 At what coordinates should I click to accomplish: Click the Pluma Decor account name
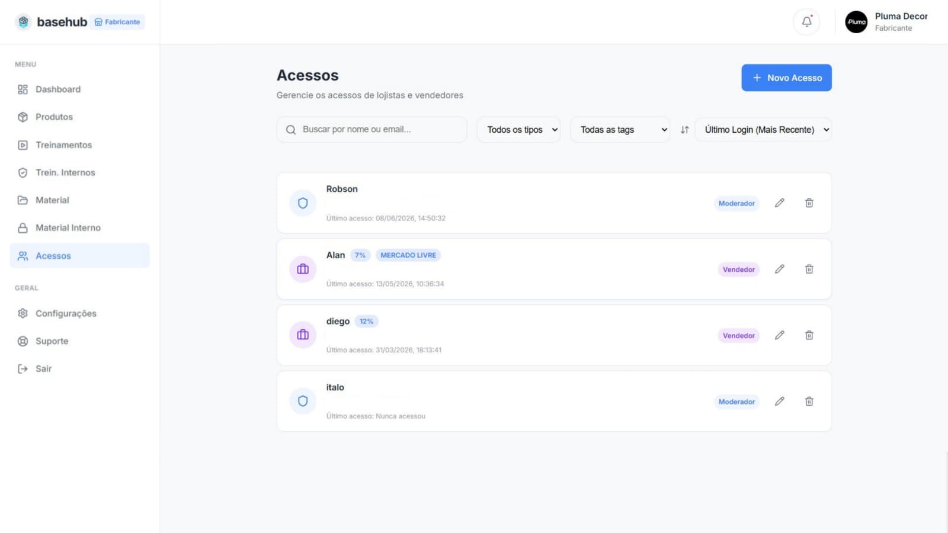point(901,17)
